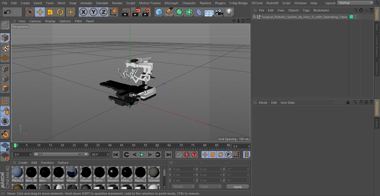Image resolution: width=380 pixels, height=196 pixels.
Task: Play the animation forward
Action: 142,155
